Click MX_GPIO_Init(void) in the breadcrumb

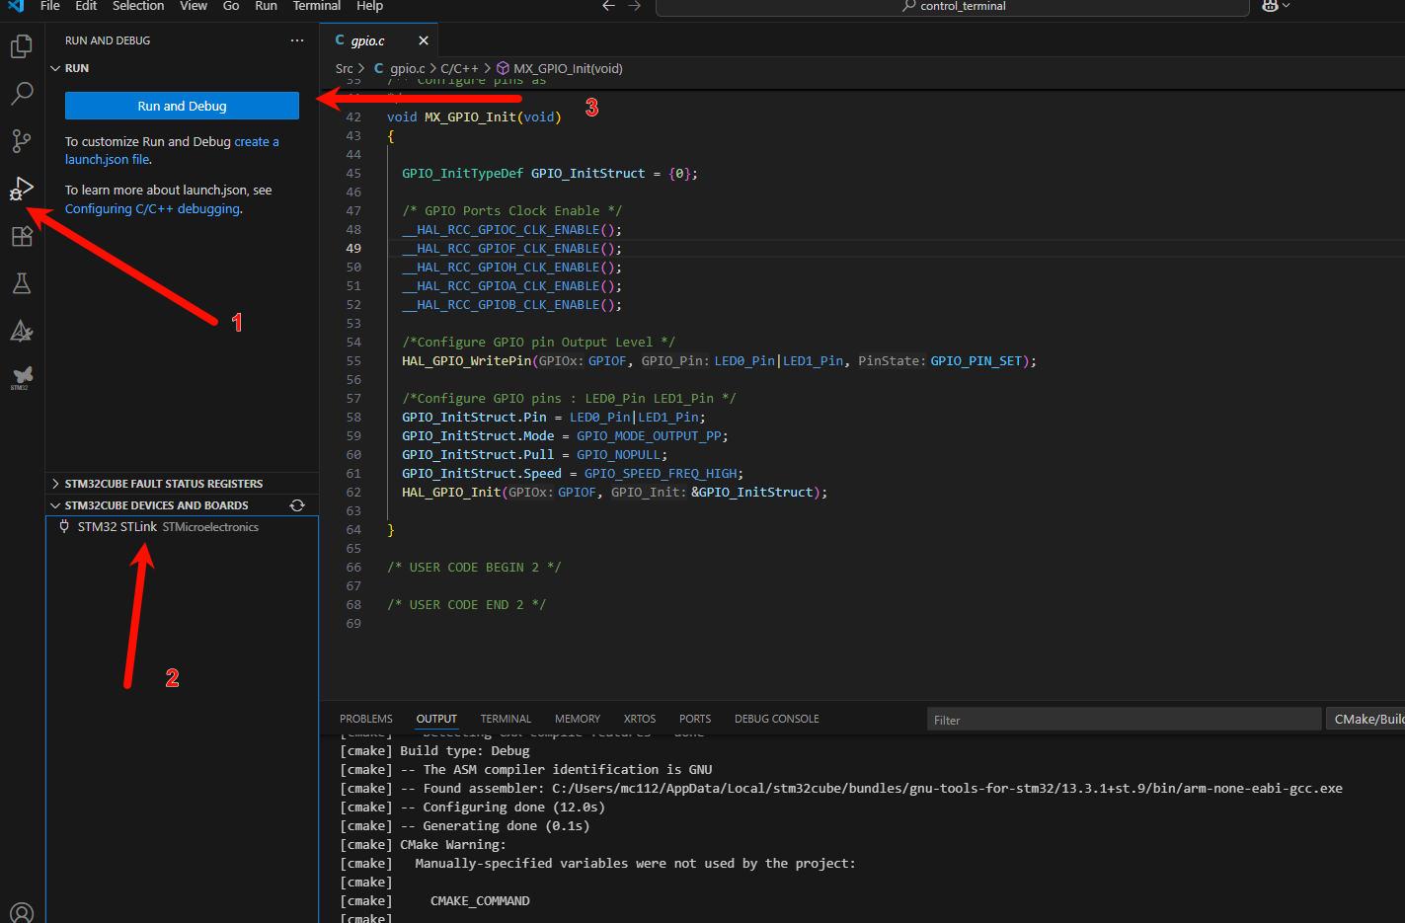pos(568,68)
